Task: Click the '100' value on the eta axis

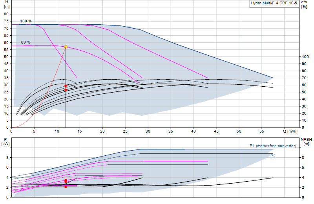Action: tap(305, 56)
